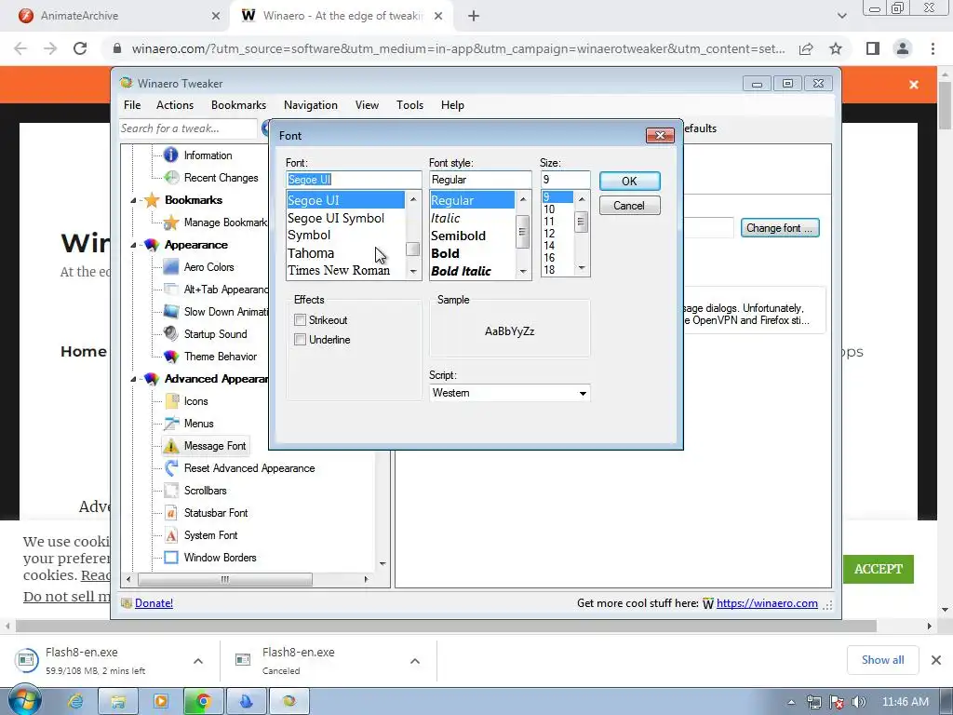The width and height of the screenshot is (953, 715).
Task: Open Internet Explorer from the taskbar
Action: [75, 702]
